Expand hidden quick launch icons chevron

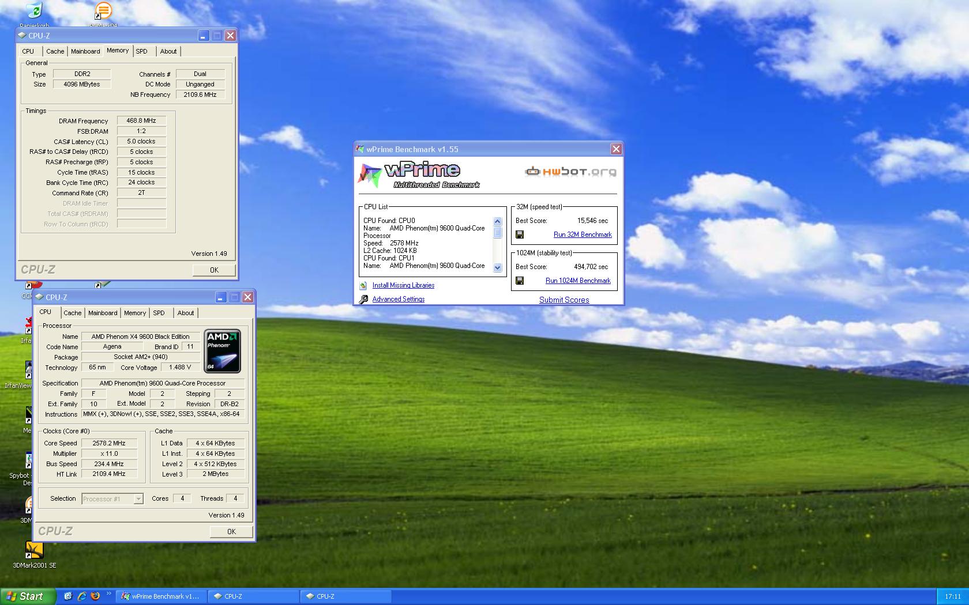click(108, 593)
